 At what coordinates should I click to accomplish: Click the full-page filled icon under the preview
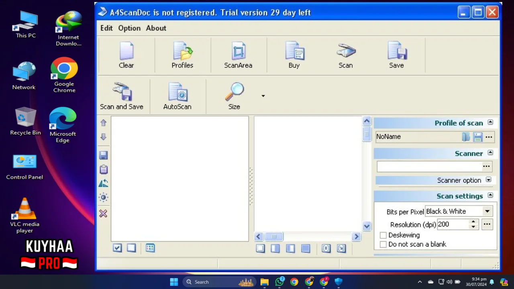(306, 248)
